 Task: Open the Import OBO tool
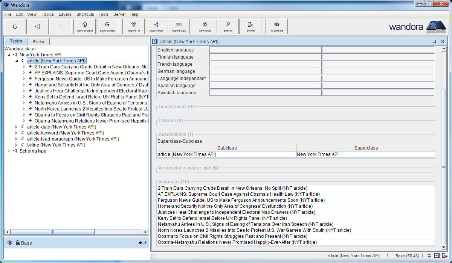179,26
